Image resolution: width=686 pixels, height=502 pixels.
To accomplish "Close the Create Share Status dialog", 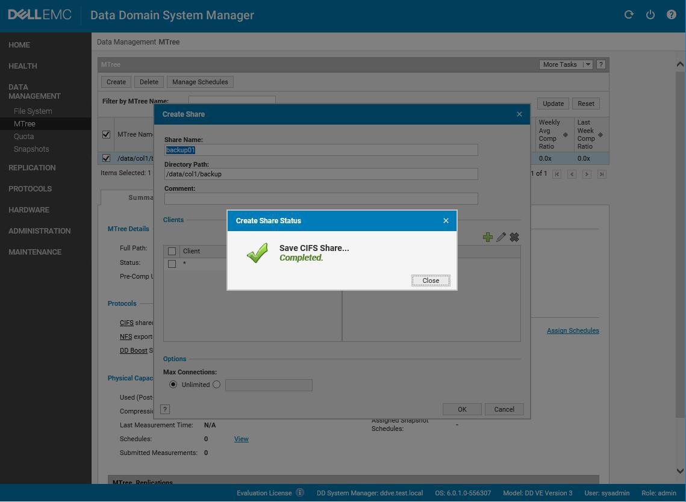I will coord(430,280).
